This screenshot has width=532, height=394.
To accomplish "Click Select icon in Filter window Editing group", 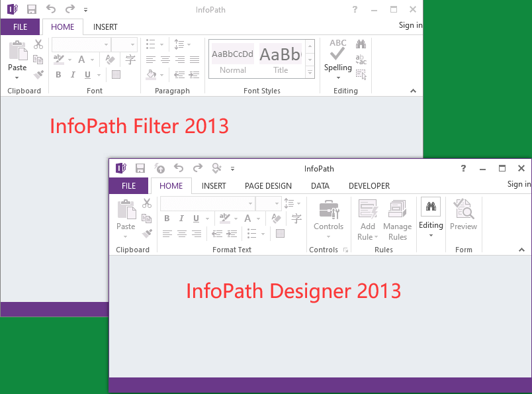I will click(x=361, y=75).
